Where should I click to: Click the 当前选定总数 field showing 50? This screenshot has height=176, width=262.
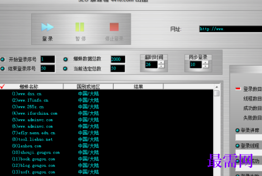click(118, 69)
